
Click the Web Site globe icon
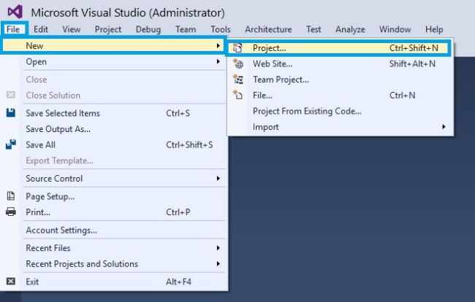(x=237, y=63)
